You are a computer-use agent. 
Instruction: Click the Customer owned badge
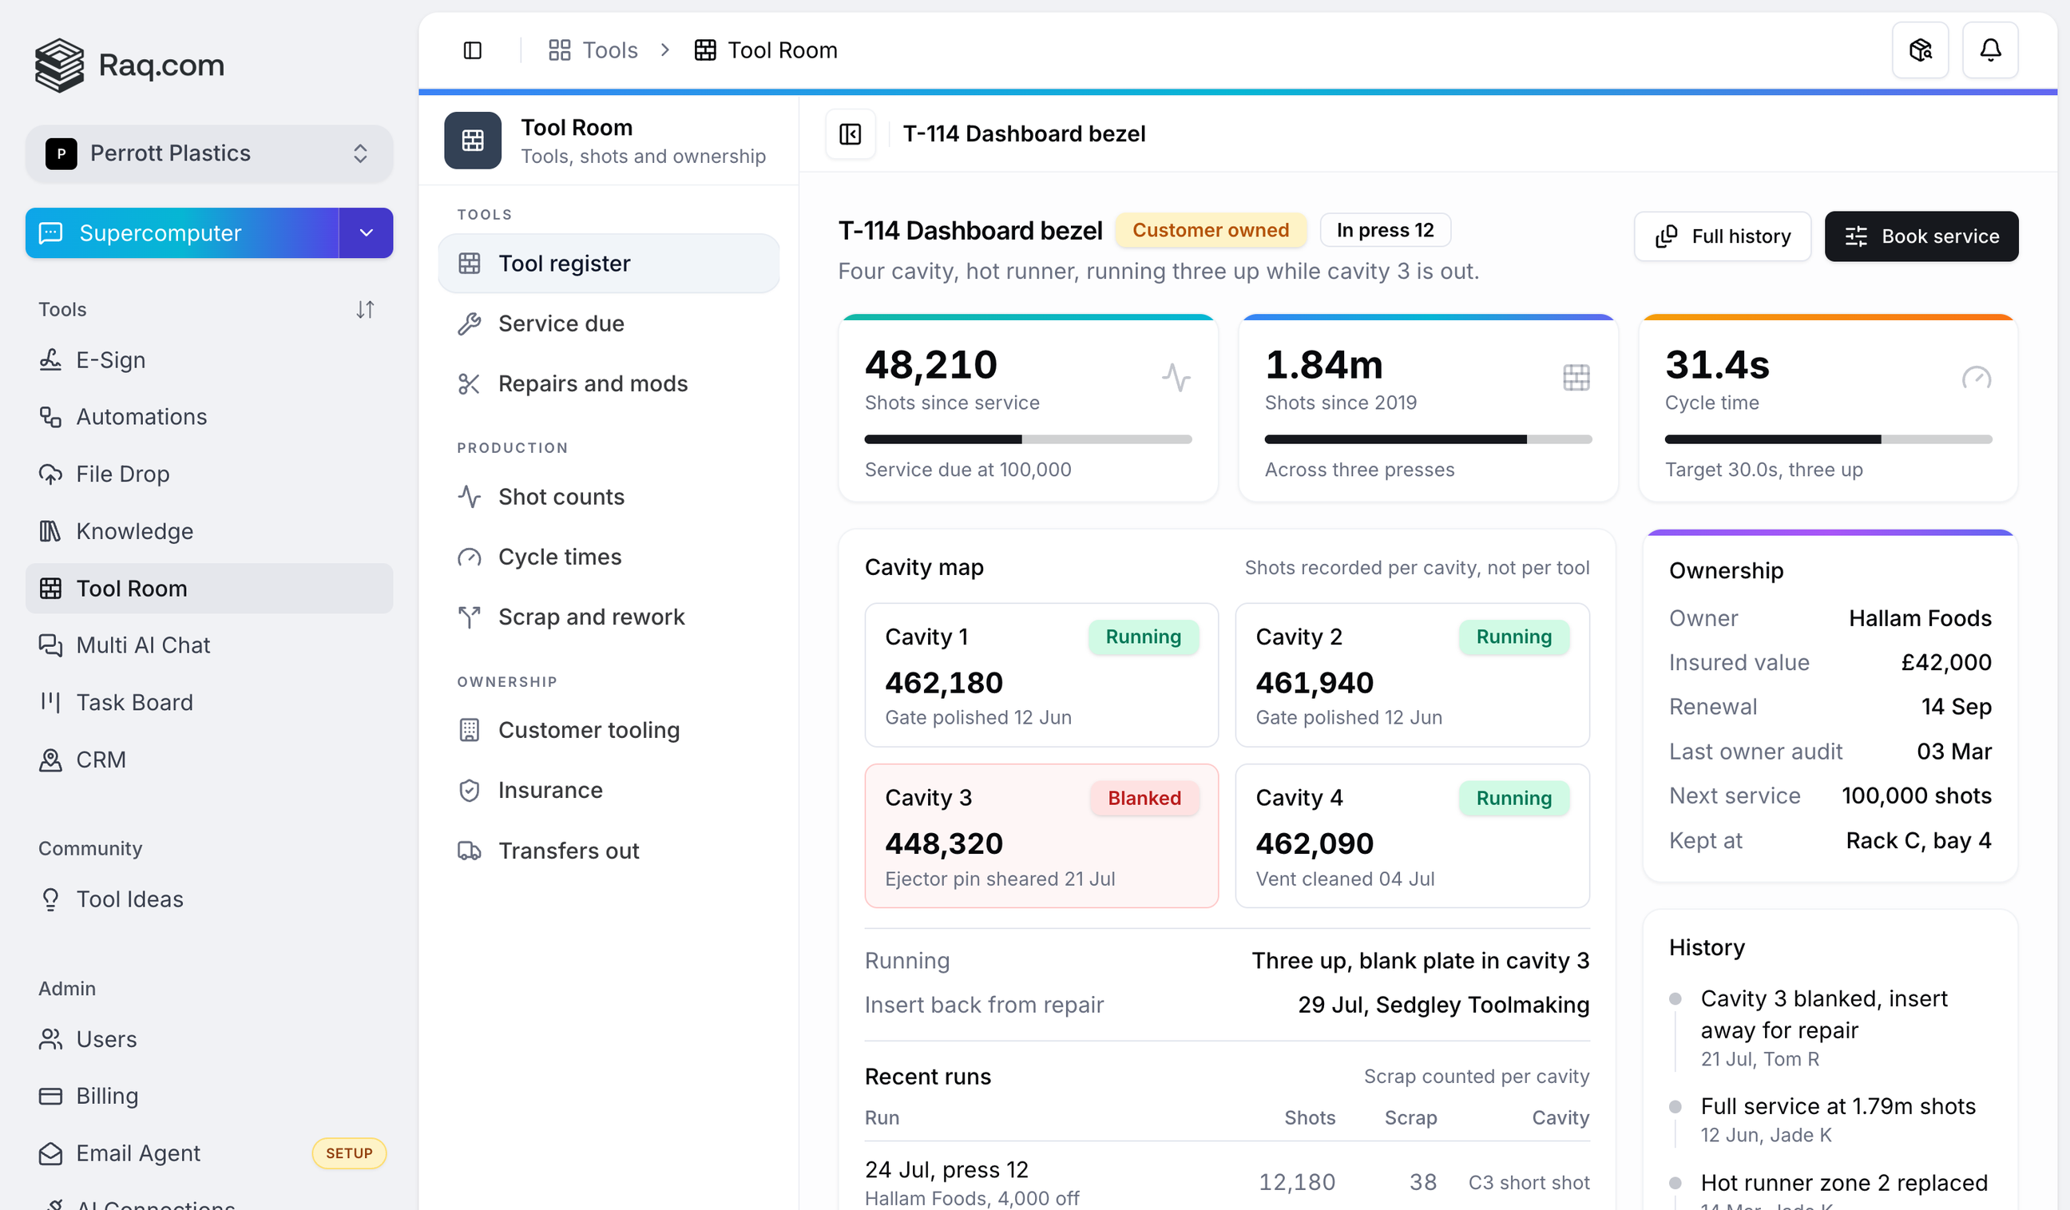pyautogui.click(x=1210, y=230)
